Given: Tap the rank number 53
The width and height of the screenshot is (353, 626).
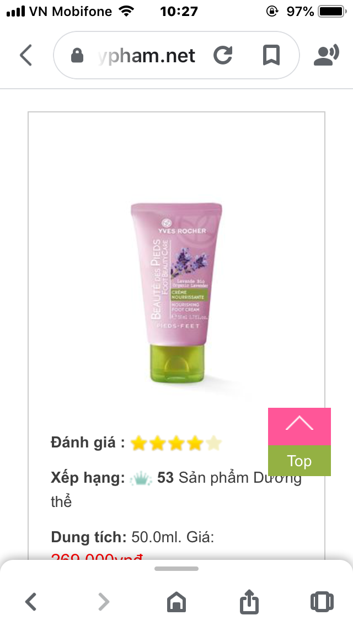Looking at the screenshot, I should coord(165,477).
